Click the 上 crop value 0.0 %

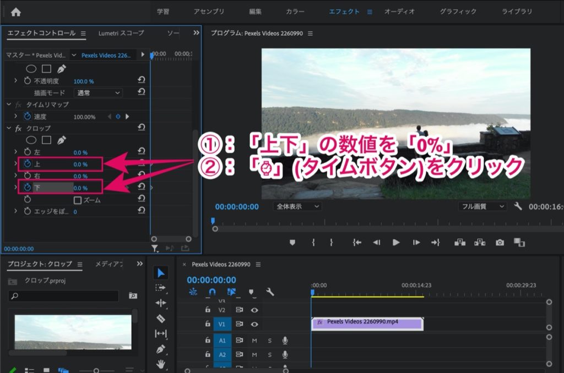click(x=80, y=164)
